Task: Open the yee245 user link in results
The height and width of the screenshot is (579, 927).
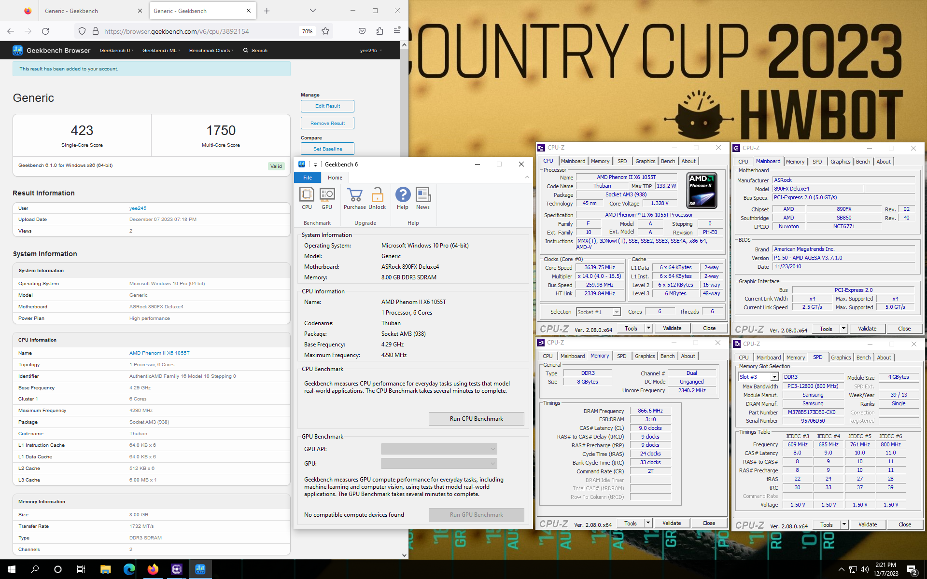Action: (x=138, y=208)
